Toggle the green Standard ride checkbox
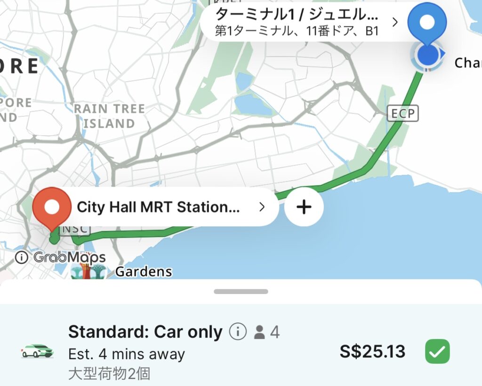Viewport: 482px width, 386px height. coord(437,351)
